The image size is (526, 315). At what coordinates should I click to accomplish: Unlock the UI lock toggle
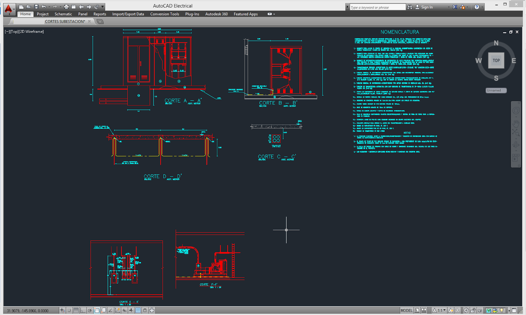[472, 310]
